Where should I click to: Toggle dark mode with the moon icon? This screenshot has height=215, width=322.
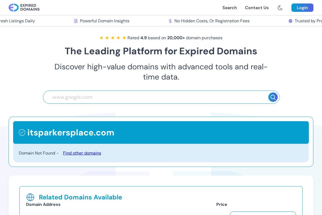pyautogui.click(x=280, y=8)
